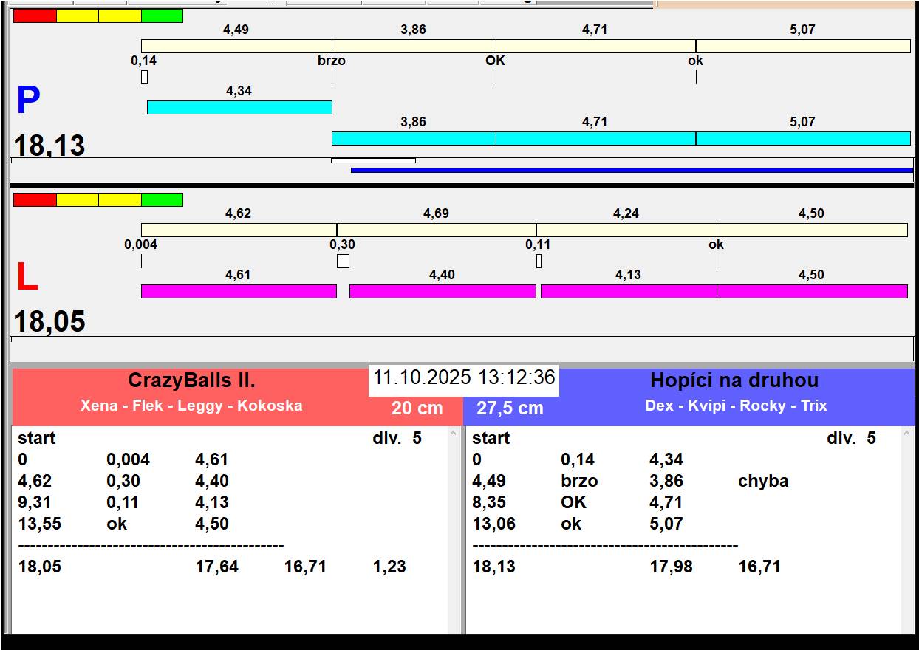The image size is (919, 650).
Task: Select the blue P lane letter
Action: click(28, 101)
